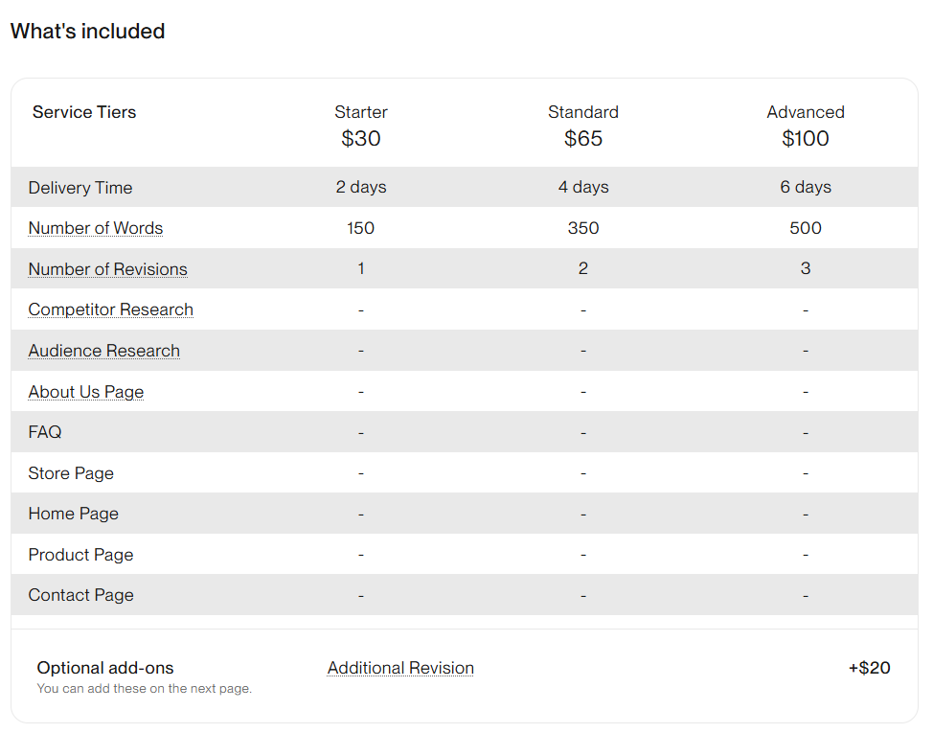The image size is (933, 733).
Task: Select the Advanced tier heading
Action: [806, 112]
